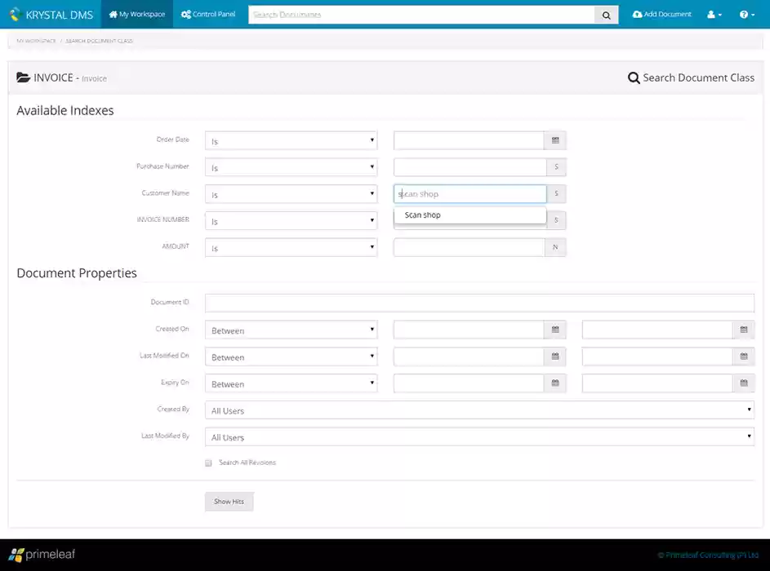Open the Last Modified By dropdown

pos(479,437)
